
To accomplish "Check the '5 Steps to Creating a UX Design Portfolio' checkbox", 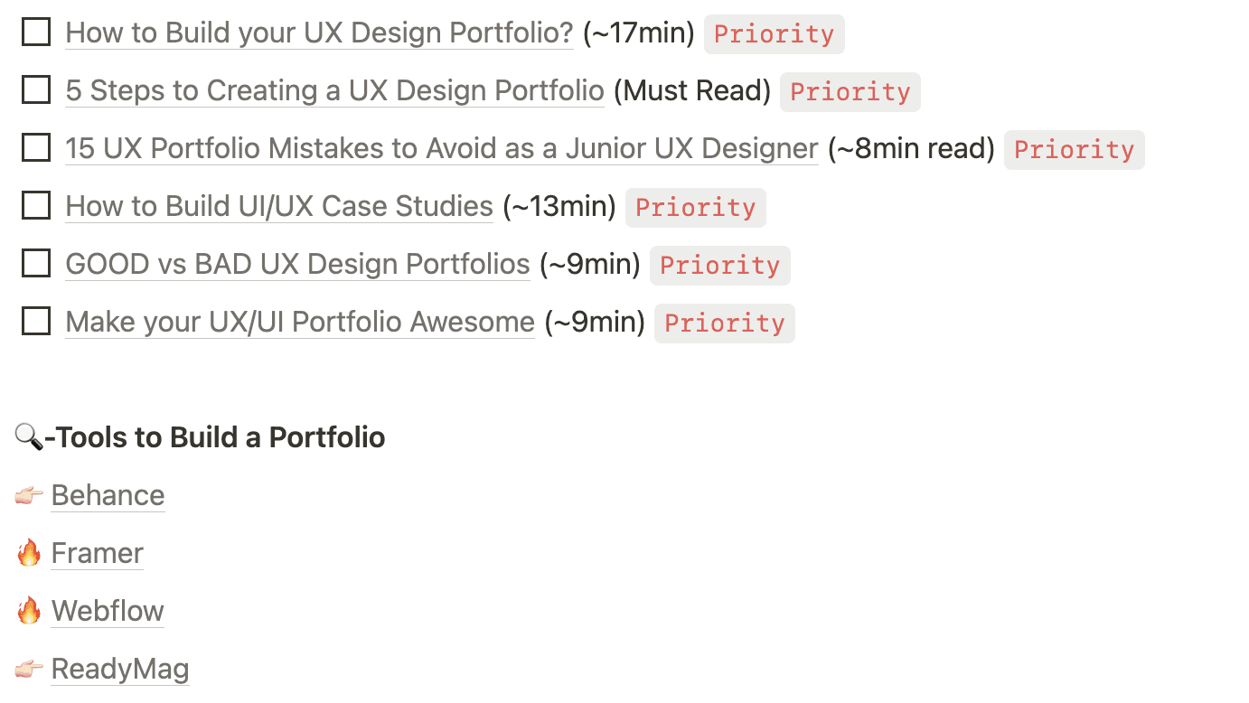I will tap(35, 89).
